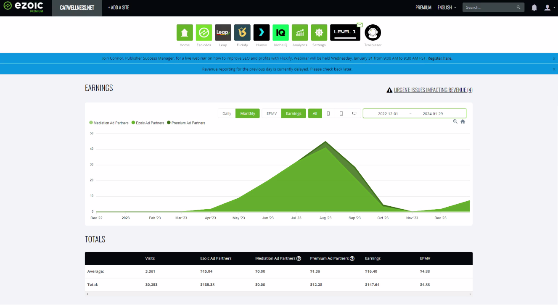Click the PREMIUM menu item
558x305 pixels.
[423, 8]
